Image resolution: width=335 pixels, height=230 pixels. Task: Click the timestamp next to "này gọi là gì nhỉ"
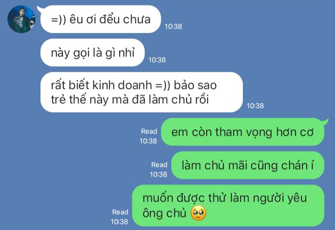pos(157,60)
